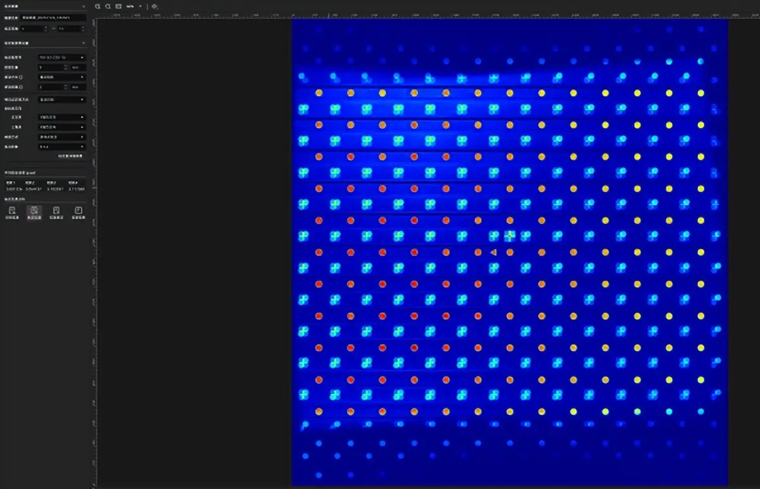Click the third result icon in the left panel bottom row
Image resolution: width=760 pixels, height=489 pixels.
pos(56,212)
